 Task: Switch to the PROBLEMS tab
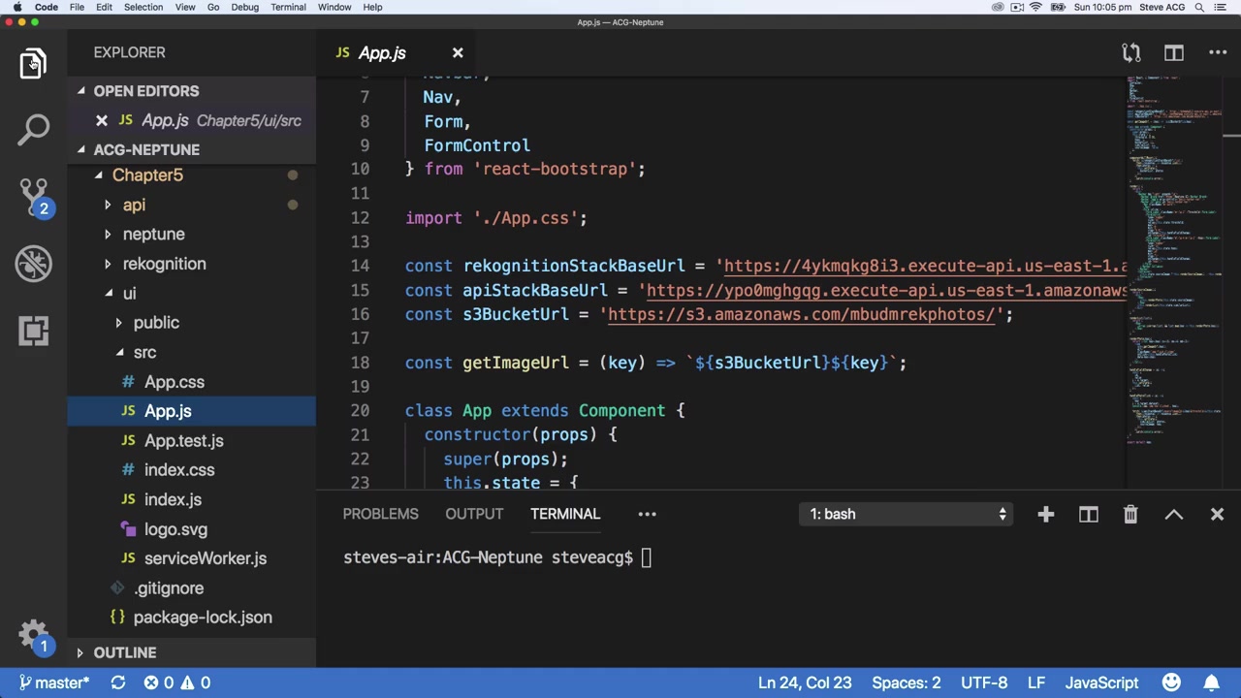tap(380, 514)
